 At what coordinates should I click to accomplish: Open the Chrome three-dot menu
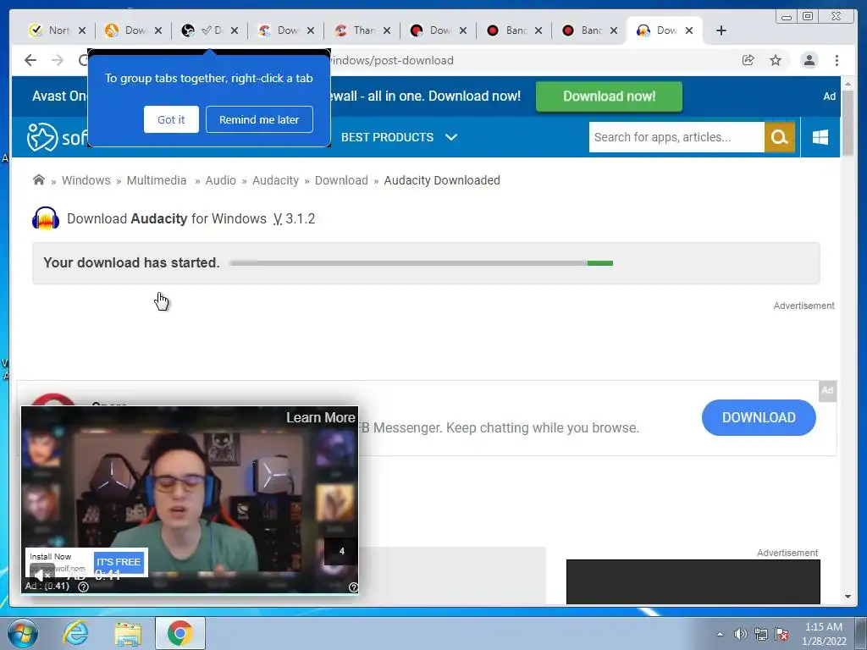pos(837,60)
